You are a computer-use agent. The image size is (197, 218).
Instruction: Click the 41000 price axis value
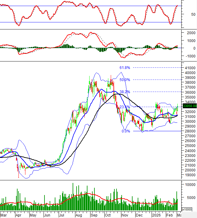click(x=190, y=68)
